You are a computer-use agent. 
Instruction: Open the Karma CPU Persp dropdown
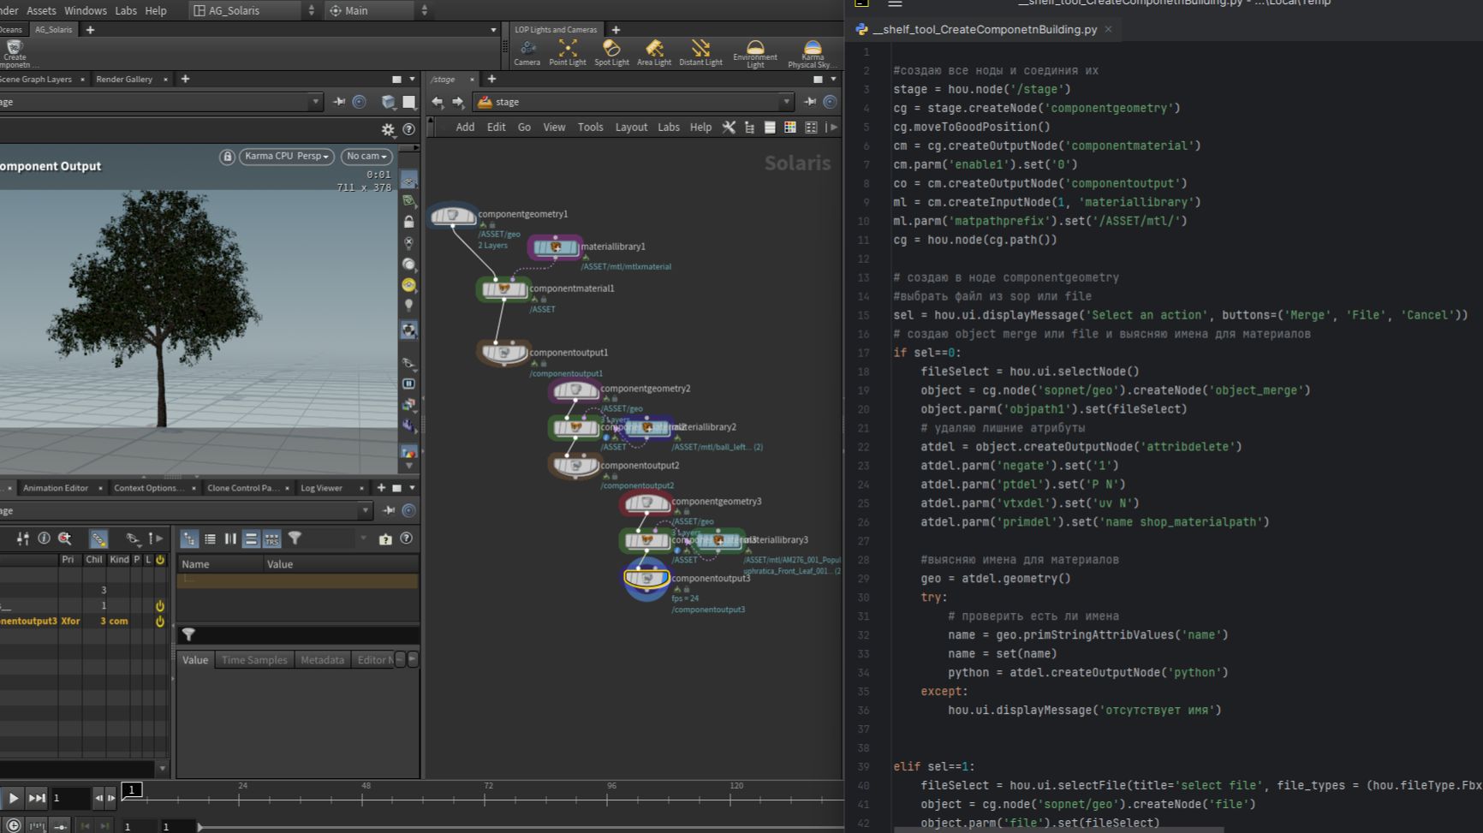(286, 157)
